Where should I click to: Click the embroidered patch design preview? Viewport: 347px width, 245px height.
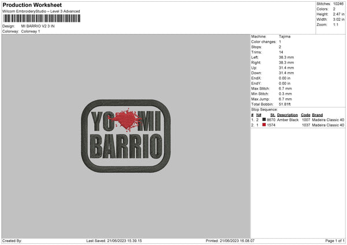click(125, 136)
